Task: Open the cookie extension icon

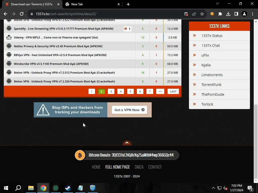Action: point(212,14)
